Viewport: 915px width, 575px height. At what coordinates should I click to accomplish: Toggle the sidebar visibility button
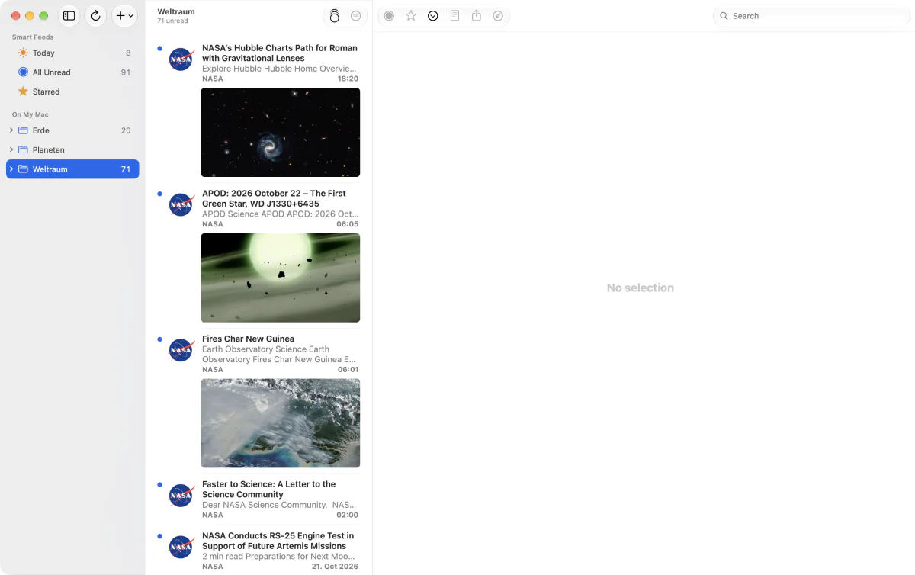coord(69,15)
